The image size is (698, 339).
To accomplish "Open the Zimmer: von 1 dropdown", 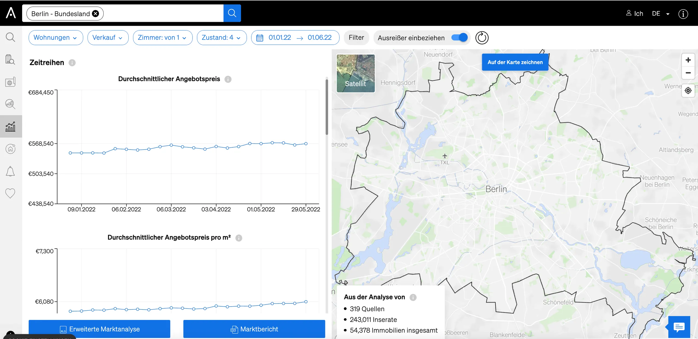I will click(x=163, y=38).
